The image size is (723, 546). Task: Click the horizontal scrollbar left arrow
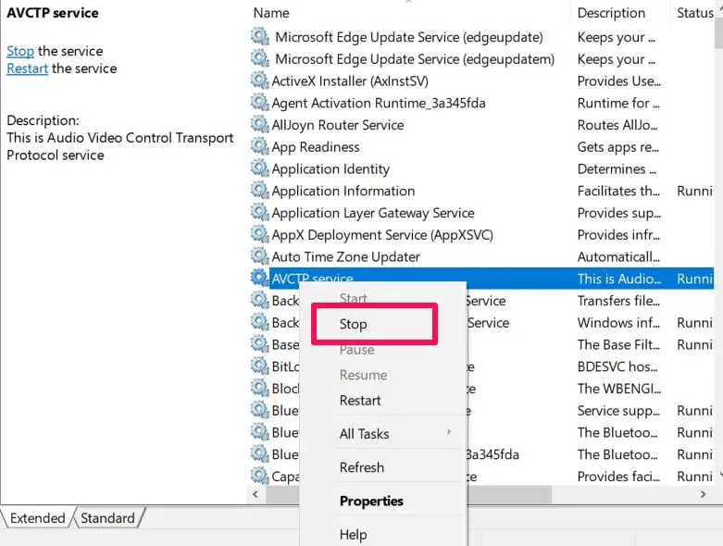[x=256, y=494]
